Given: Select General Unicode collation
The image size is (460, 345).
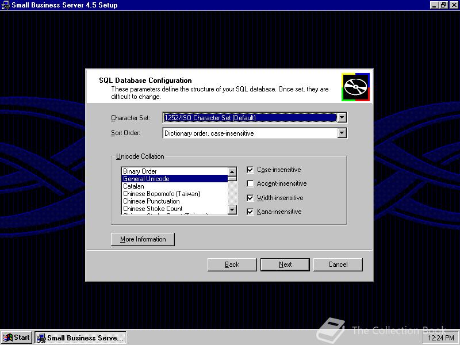Looking at the screenshot, I should point(175,179).
